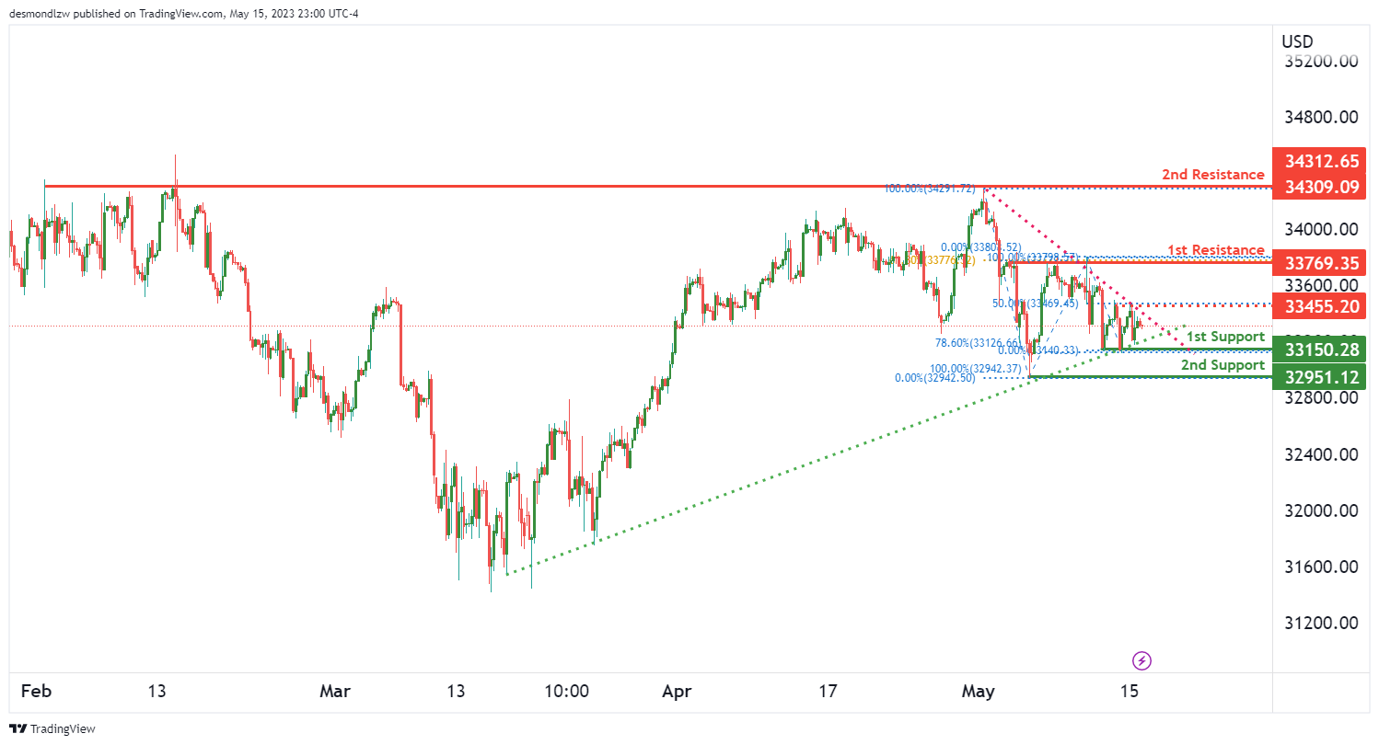The height and width of the screenshot is (745, 1379).
Task: Click the 10:00 time axis label
Action: coord(566,691)
